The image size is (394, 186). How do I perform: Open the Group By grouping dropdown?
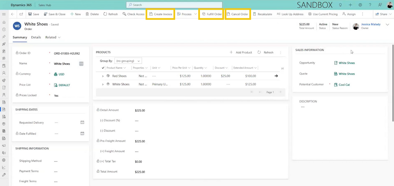[128, 61]
